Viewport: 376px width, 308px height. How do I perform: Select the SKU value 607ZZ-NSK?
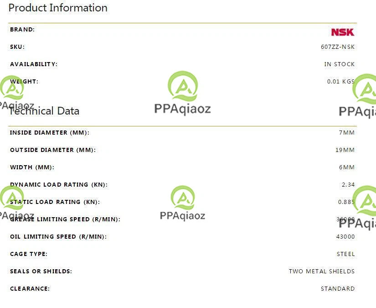pos(338,47)
